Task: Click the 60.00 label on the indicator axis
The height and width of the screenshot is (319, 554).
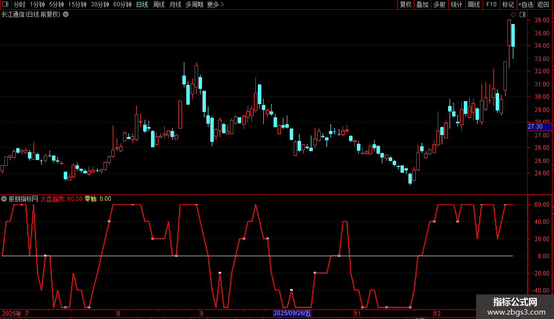Action: [542, 205]
